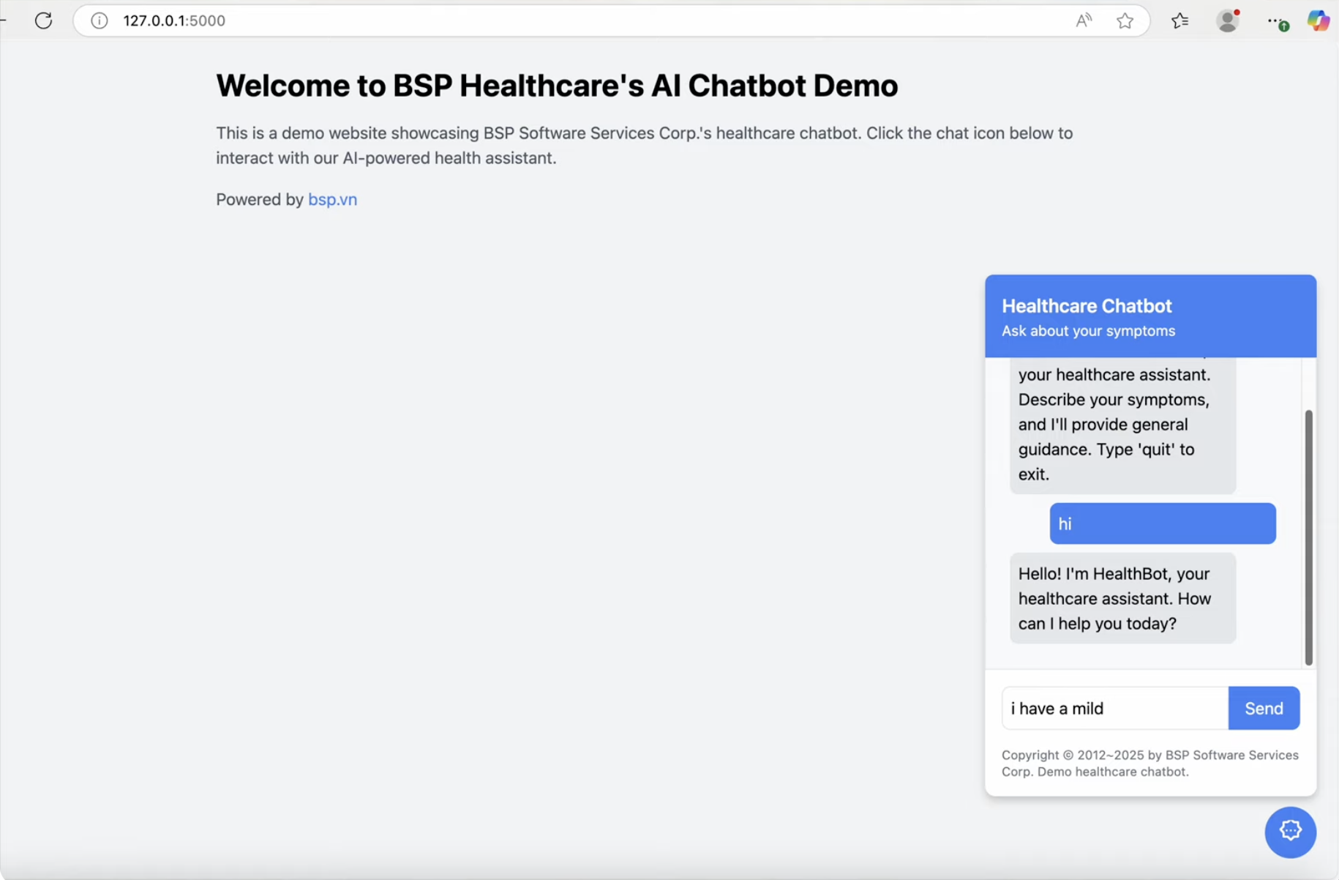Click the chat messages scrollbar thumb
The image size is (1339, 880).
[x=1308, y=537]
